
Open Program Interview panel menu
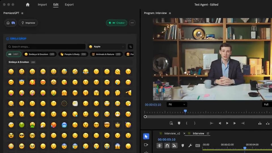(170, 13)
